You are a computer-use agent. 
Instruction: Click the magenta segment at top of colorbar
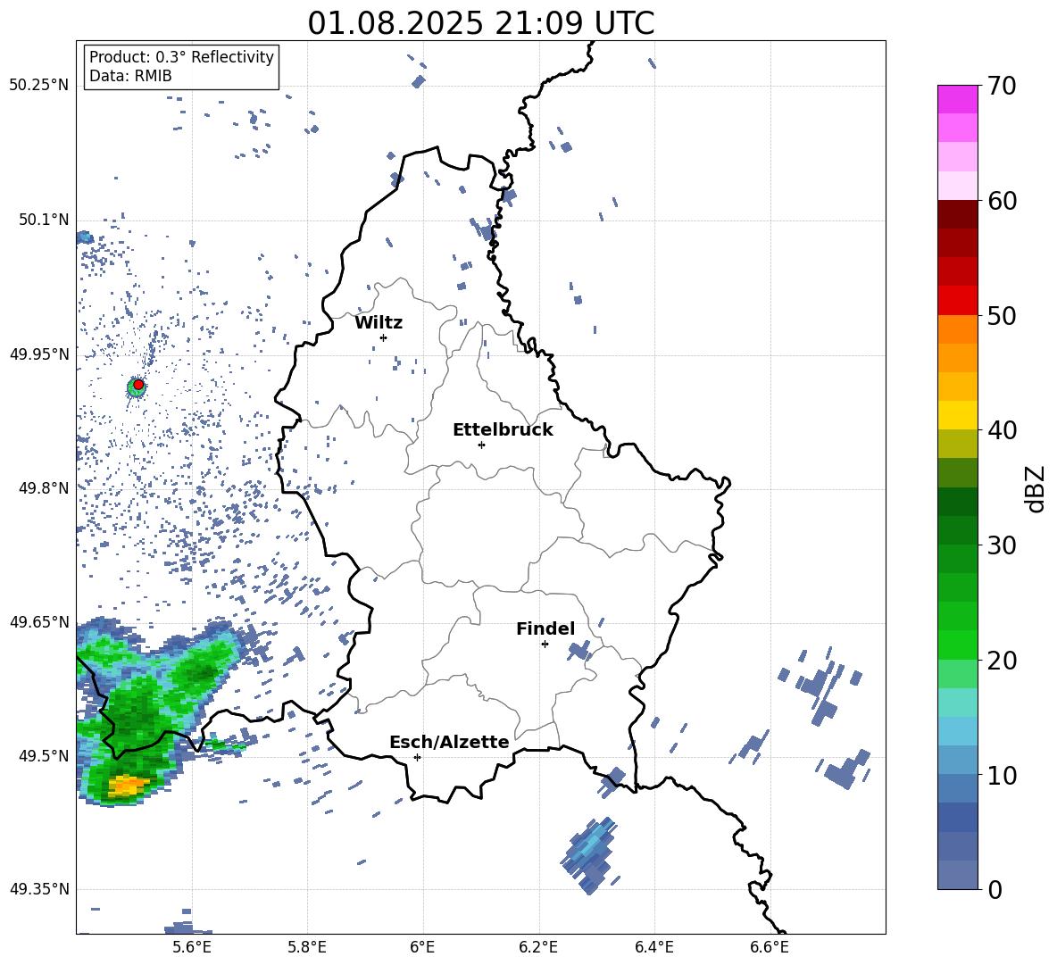click(957, 100)
